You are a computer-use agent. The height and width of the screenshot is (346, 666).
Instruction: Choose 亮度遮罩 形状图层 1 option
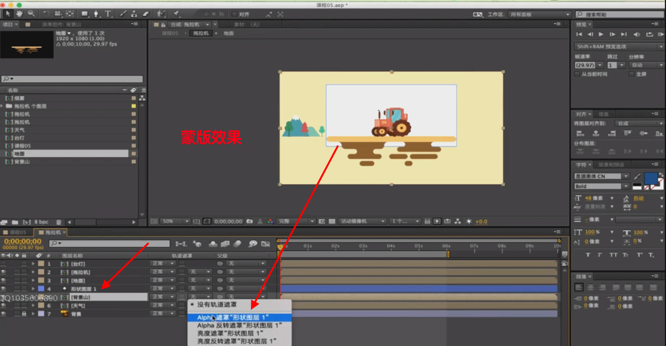point(240,333)
